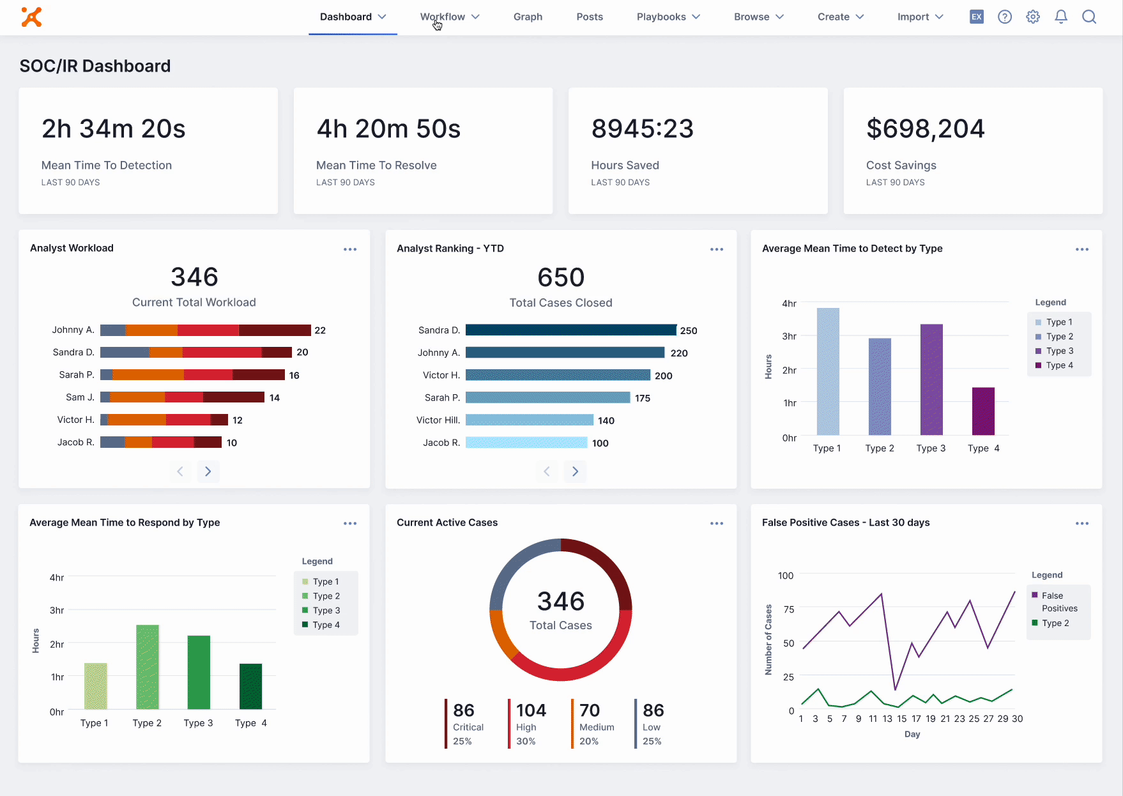Select the Hours Saved card
Image resolution: width=1123 pixels, height=796 pixels.
[698, 151]
